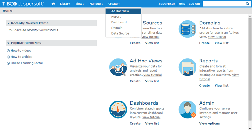The image size is (252, 130).
Task: Click the scrollbar up arrow
Action: click(x=250, y=16)
